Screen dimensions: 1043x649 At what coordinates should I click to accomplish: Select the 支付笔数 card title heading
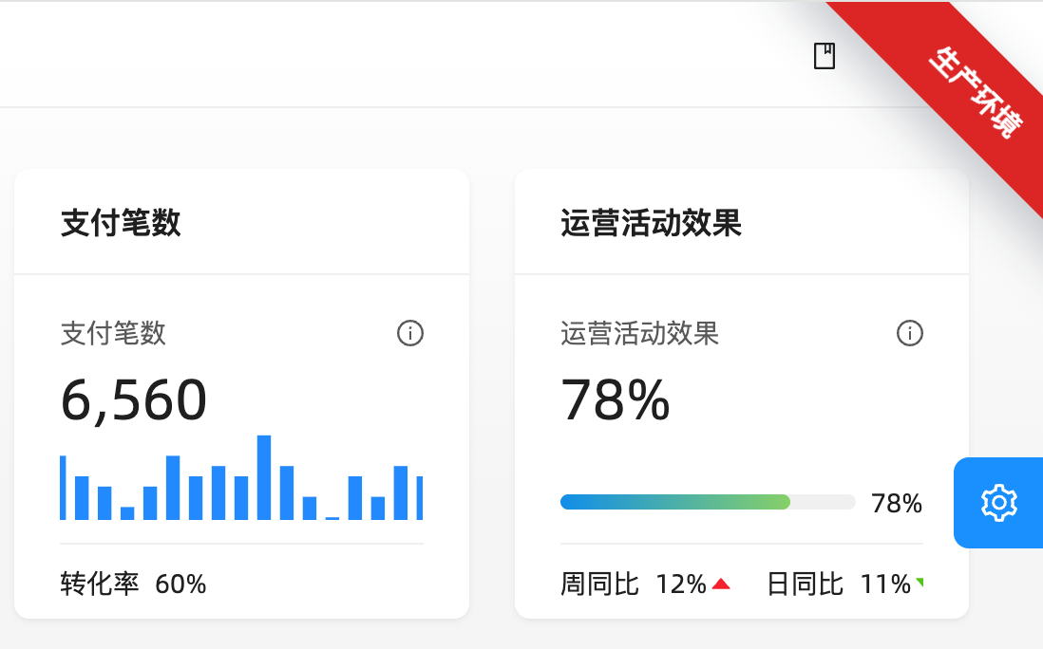[x=121, y=223]
